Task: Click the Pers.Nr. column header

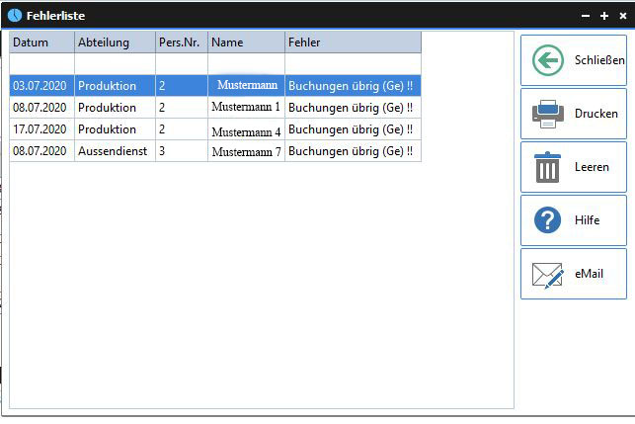Action: pos(181,42)
